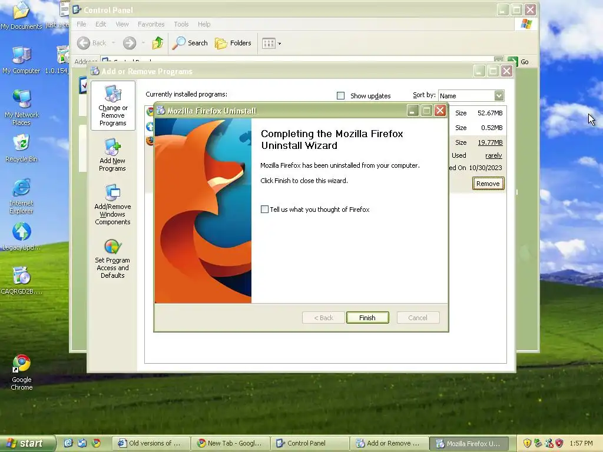The image size is (603, 452).
Task: Close the Mozilla Firefox Uninstall dialog
Action: coord(440,111)
